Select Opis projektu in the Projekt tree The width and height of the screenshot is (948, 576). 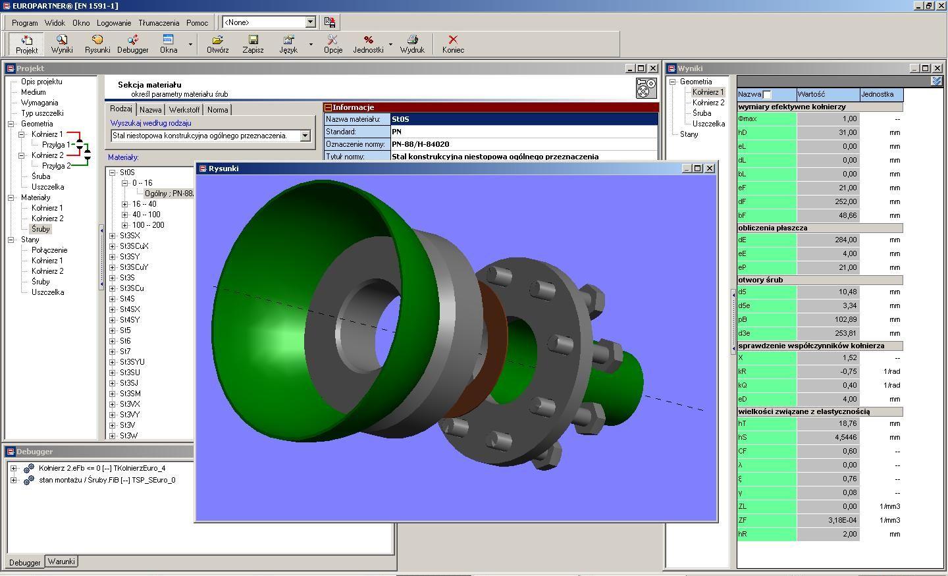(x=41, y=82)
